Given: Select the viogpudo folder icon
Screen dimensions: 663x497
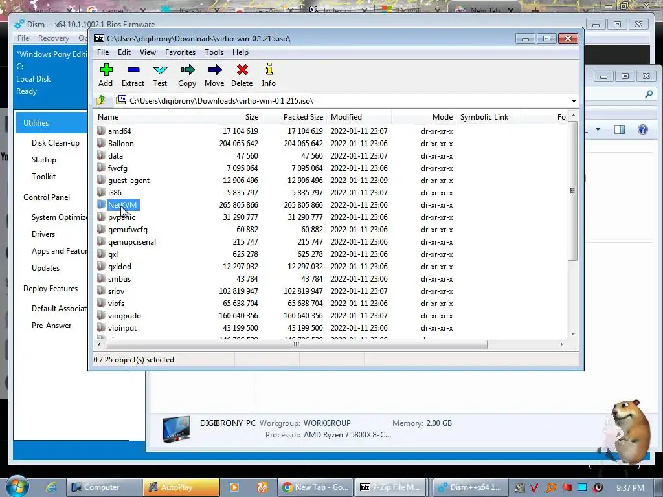Looking at the screenshot, I should tap(101, 315).
